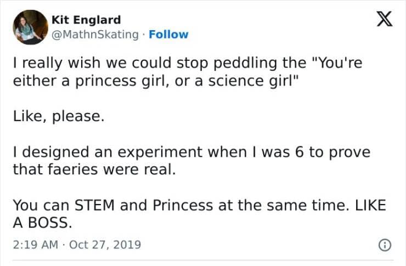The image size is (406, 266).
Task: Open the Kit Englard display name
Action: click(x=86, y=20)
